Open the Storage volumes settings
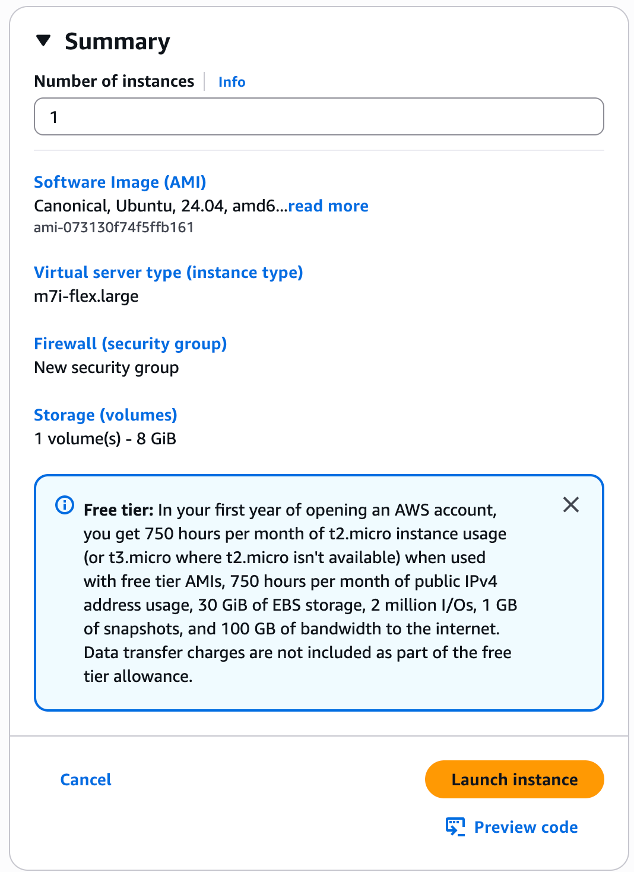The width and height of the screenshot is (634, 872). 105,415
